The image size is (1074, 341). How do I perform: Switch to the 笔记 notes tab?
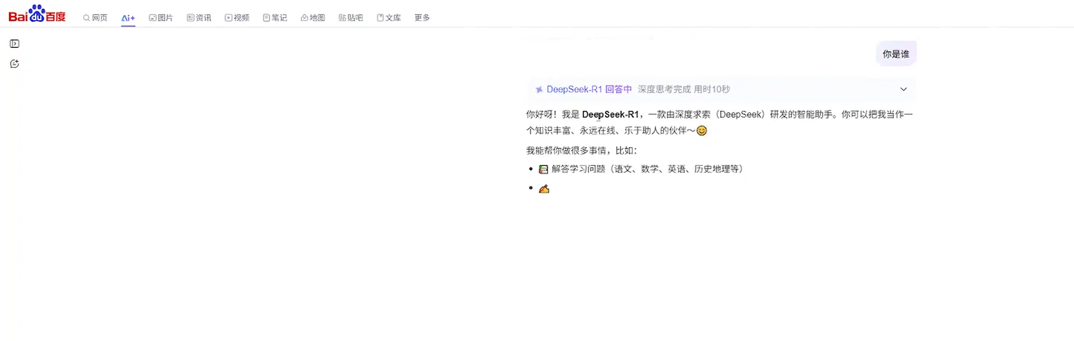tap(275, 18)
